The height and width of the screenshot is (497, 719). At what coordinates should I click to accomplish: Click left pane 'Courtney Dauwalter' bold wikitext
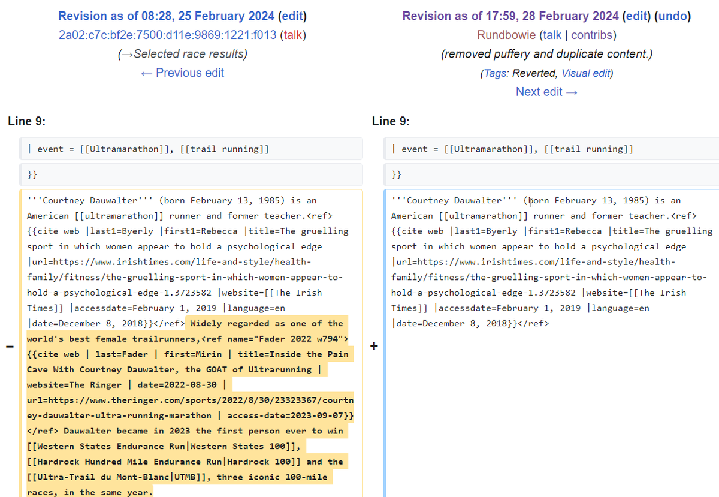point(90,200)
